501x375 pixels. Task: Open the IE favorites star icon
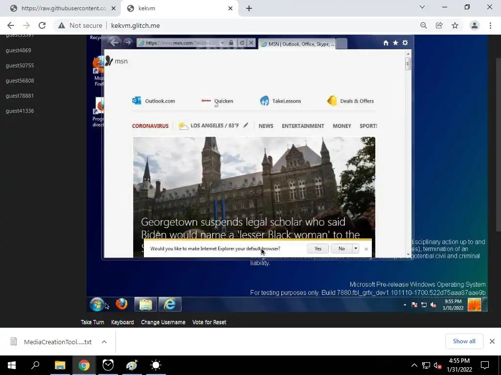[x=395, y=43]
